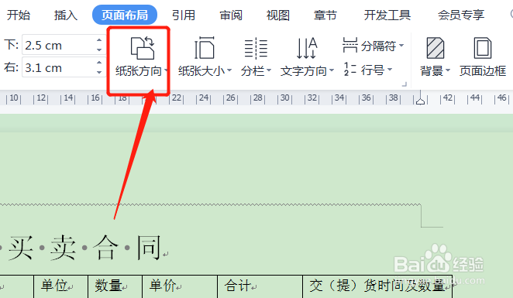Expand the 背景 dropdown arrow
513x298 pixels.
tap(448, 70)
